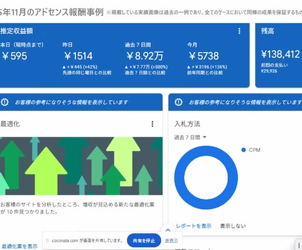The height and width of the screenshot is (250, 302).
Task: Click the CPM legend color dot
Action: [x=244, y=150]
